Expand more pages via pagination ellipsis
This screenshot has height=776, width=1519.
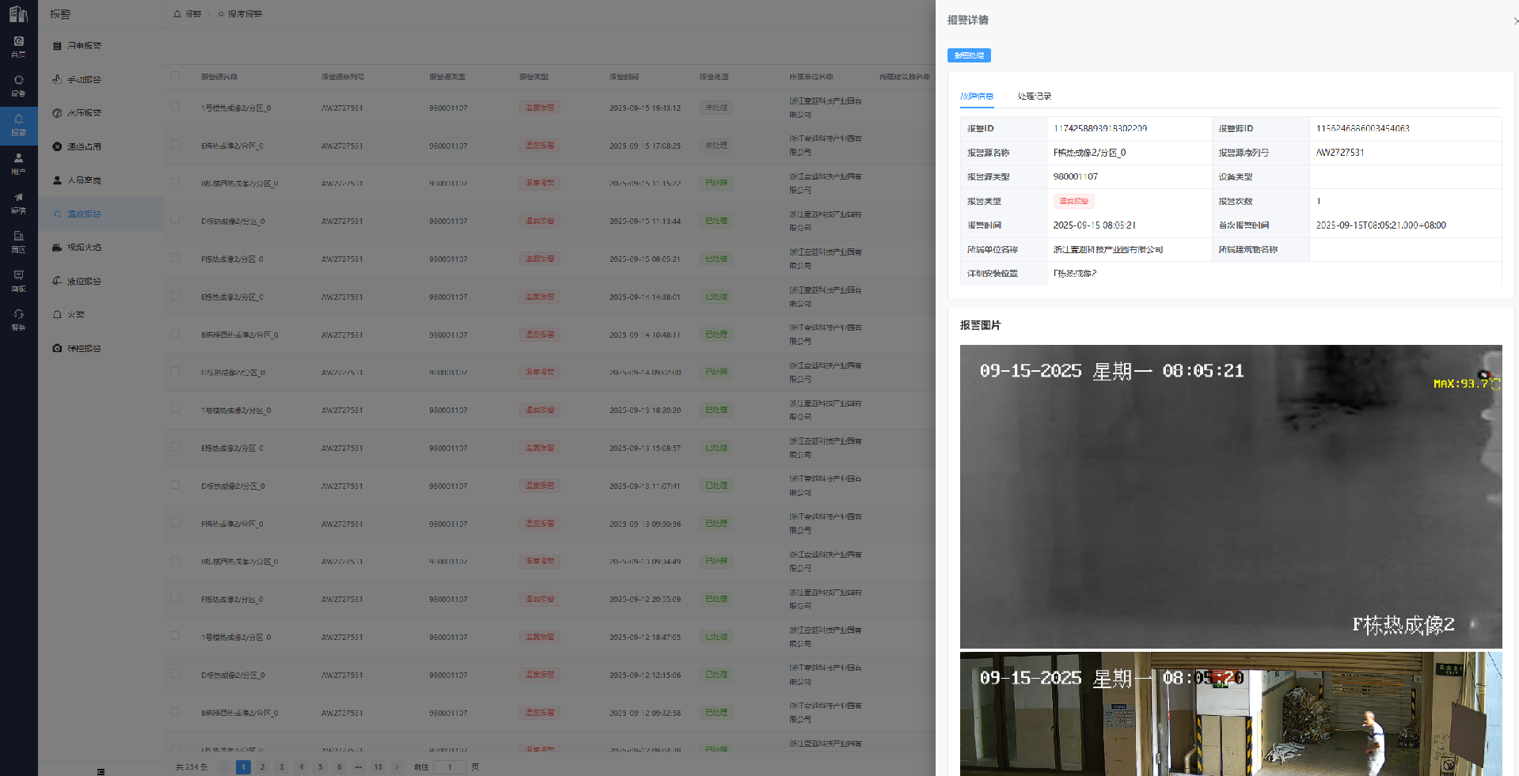(359, 767)
